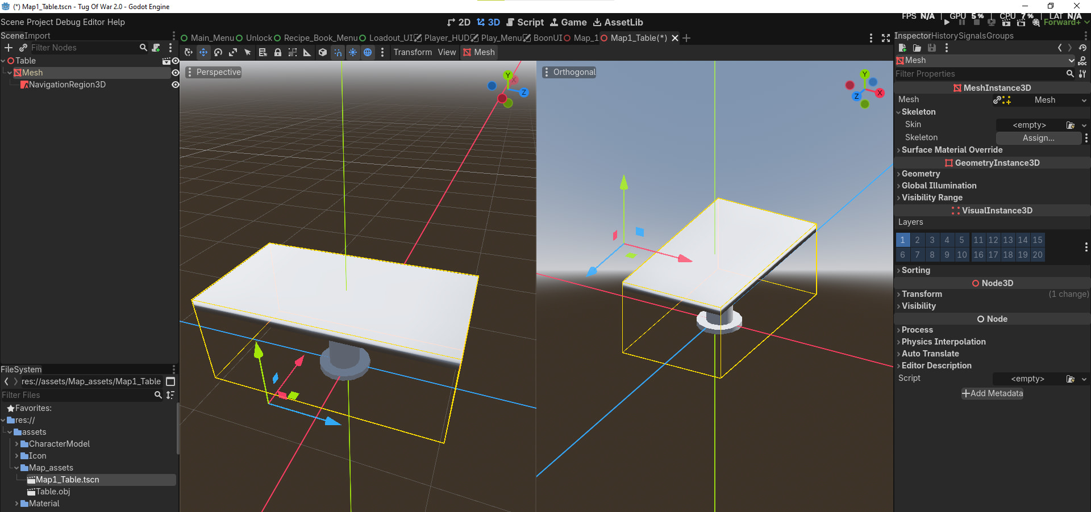Open the node documentation DOC icon
Image resolution: width=1091 pixels, height=512 pixels.
pos(1082,61)
